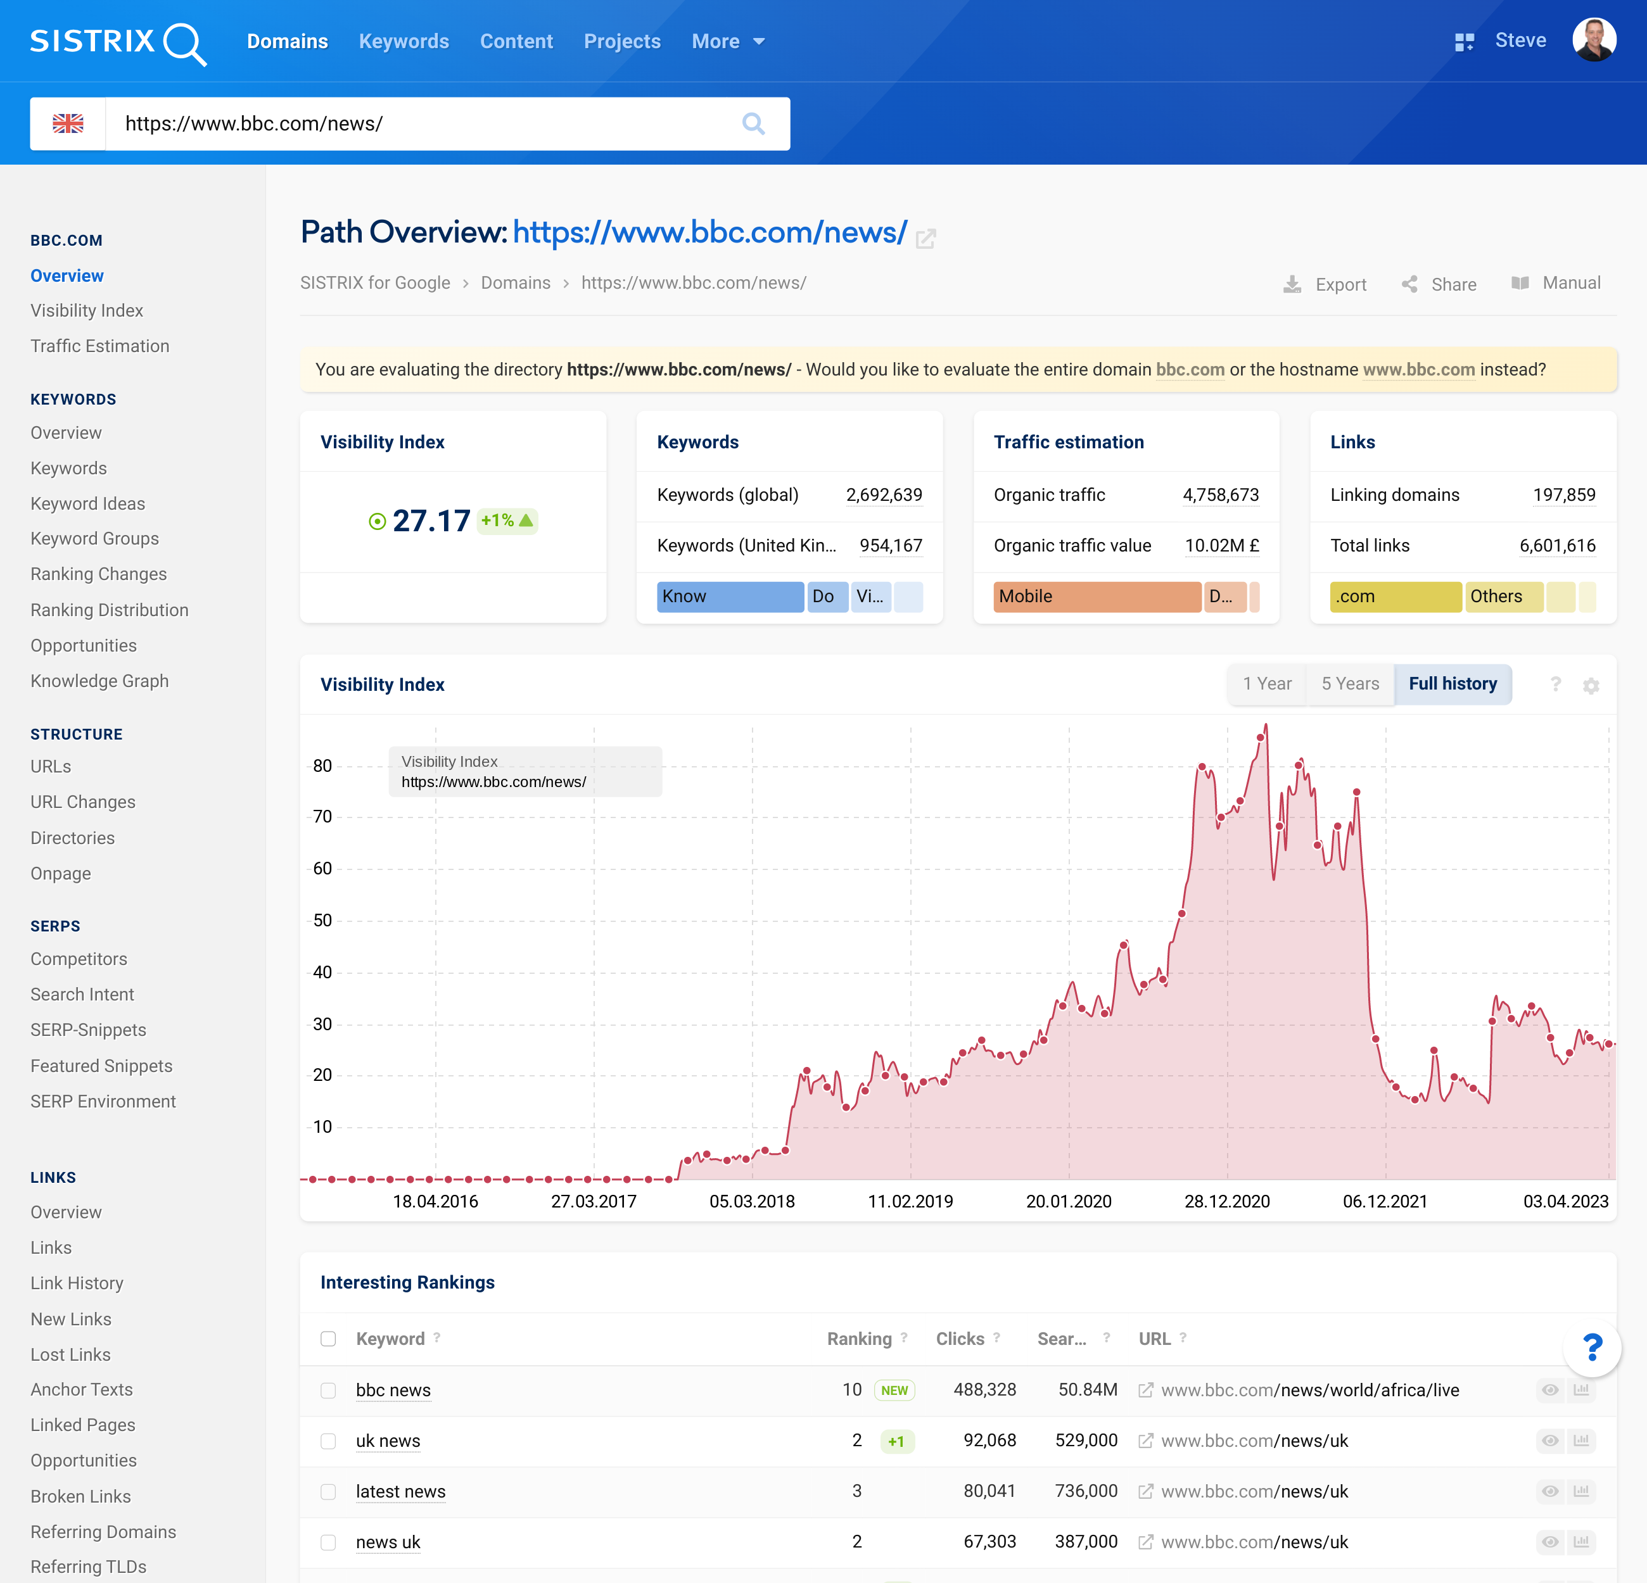Image resolution: width=1647 pixels, height=1583 pixels.
Task: Click the Share icon
Action: click(x=1409, y=284)
